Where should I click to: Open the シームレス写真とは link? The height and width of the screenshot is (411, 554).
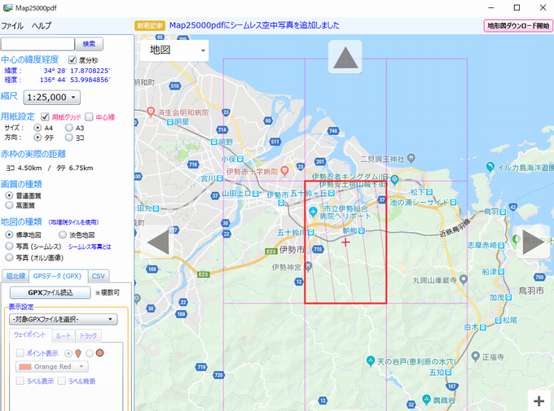90,247
